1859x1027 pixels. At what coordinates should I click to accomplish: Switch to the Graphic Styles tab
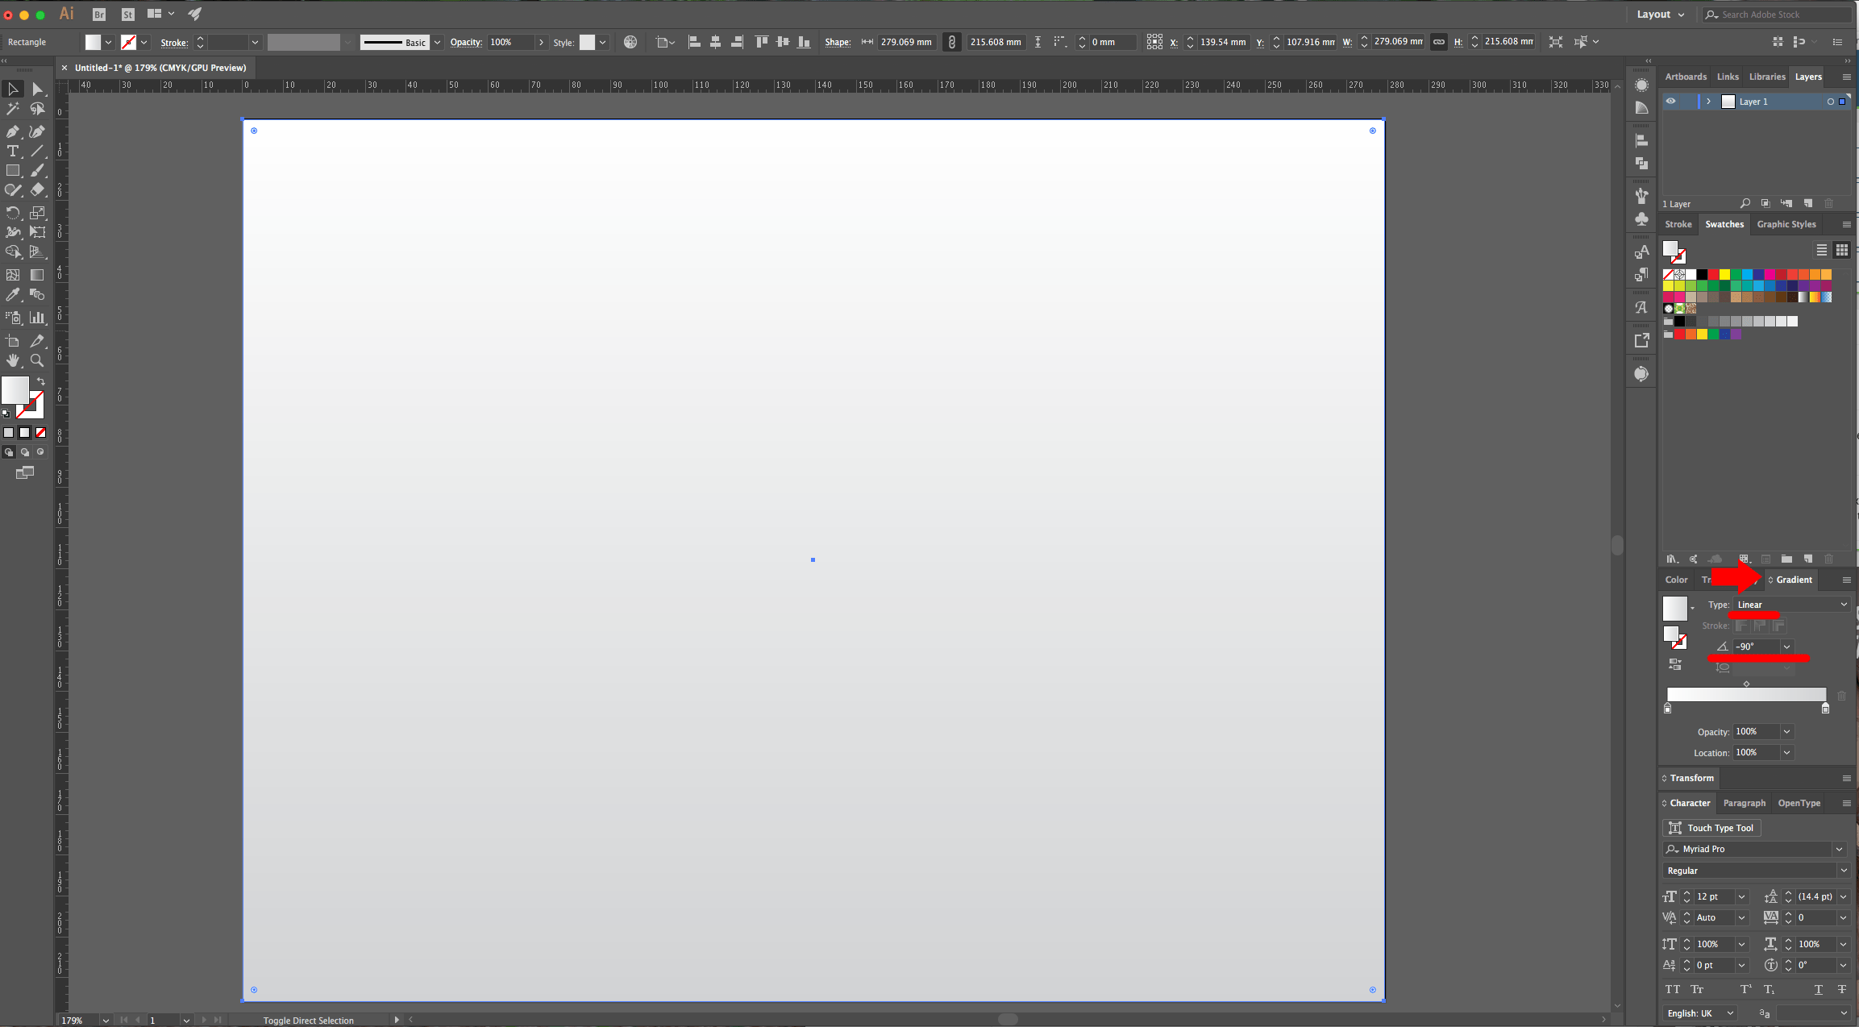1786,224
